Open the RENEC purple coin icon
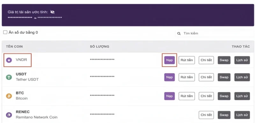255x123 pixels. tap(9, 115)
